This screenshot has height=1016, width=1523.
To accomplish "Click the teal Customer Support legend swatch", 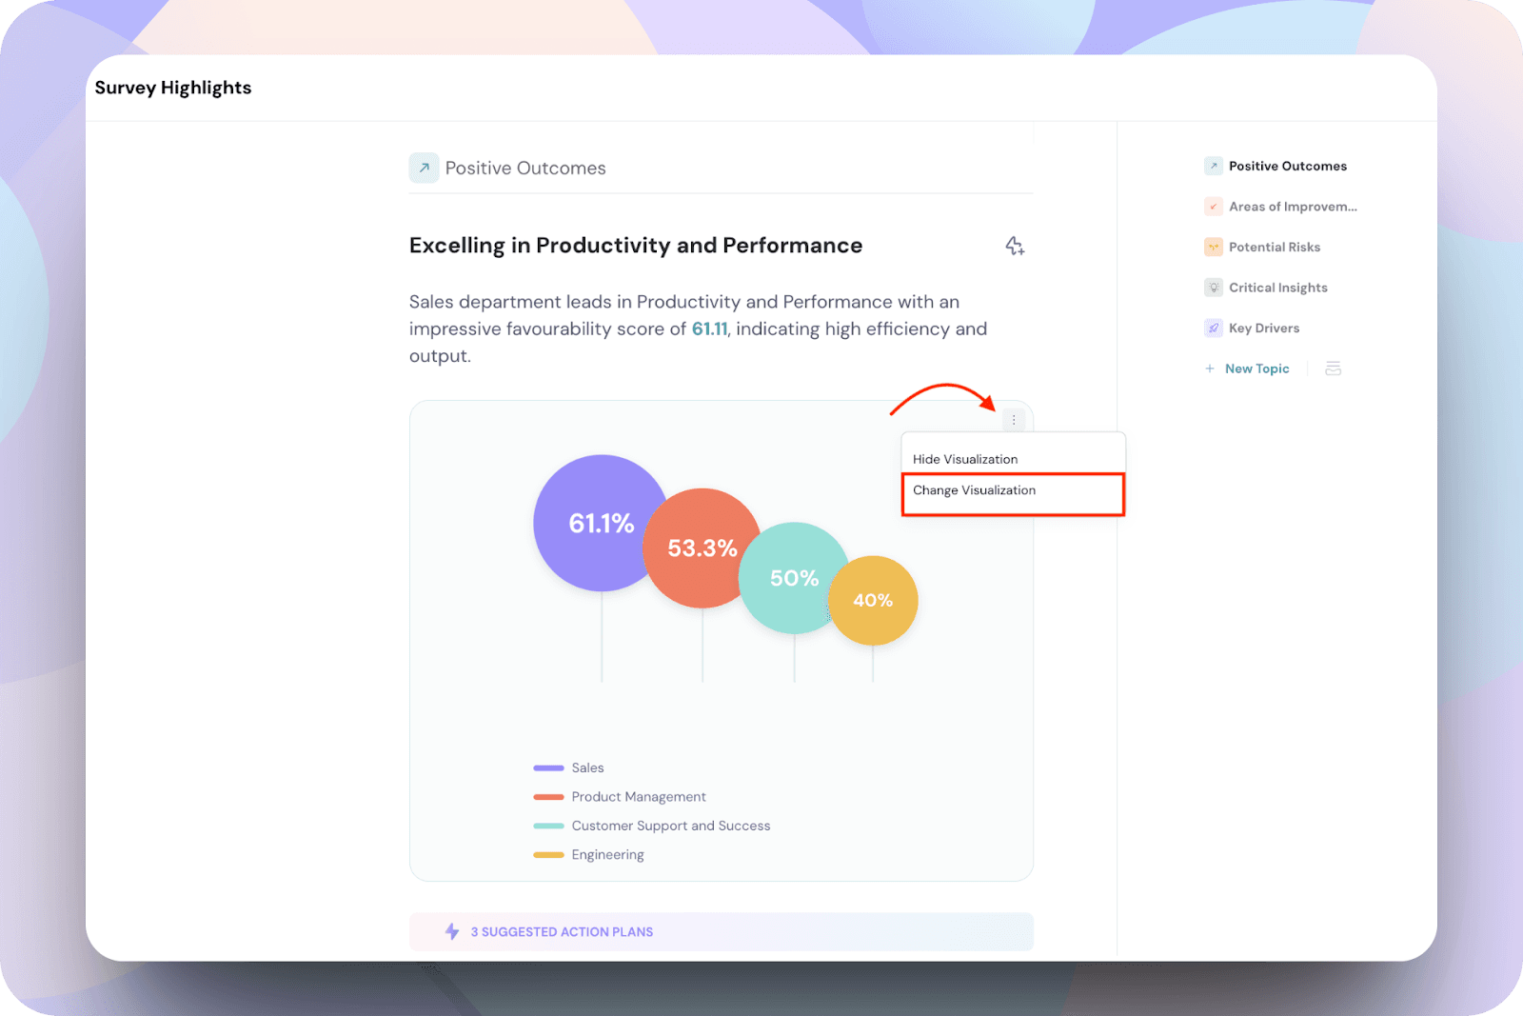I will [548, 826].
